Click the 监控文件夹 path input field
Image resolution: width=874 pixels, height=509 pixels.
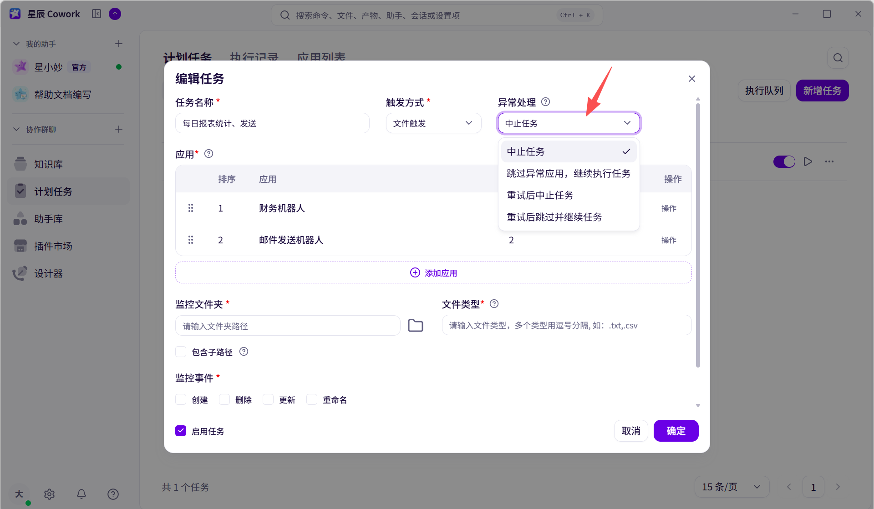(x=288, y=326)
